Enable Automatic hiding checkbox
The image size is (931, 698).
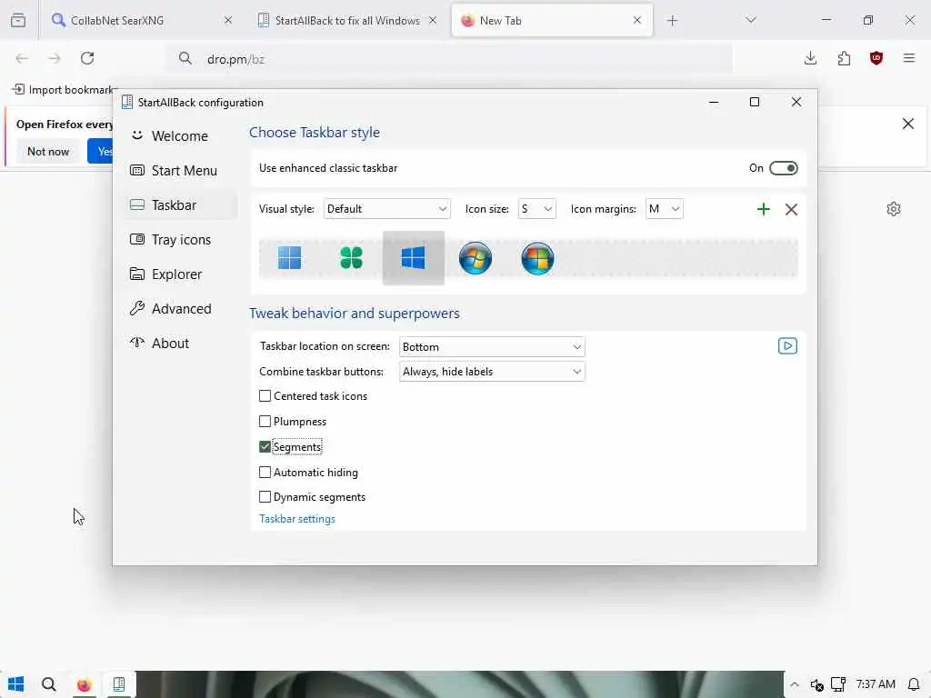(265, 473)
